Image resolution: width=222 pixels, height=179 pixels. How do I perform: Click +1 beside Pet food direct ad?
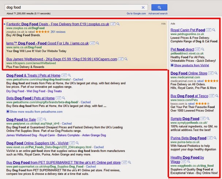(198, 49)
